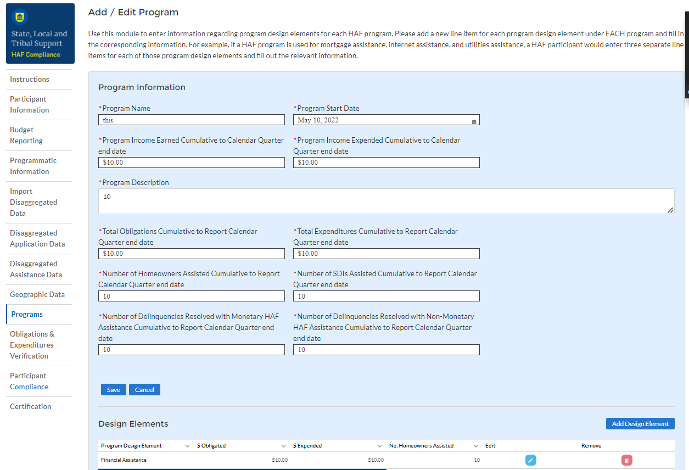Expand the Program Design Element column menu
Image resolution: width=689 pixels, height=470 pixels.
(x=187, y=446)
